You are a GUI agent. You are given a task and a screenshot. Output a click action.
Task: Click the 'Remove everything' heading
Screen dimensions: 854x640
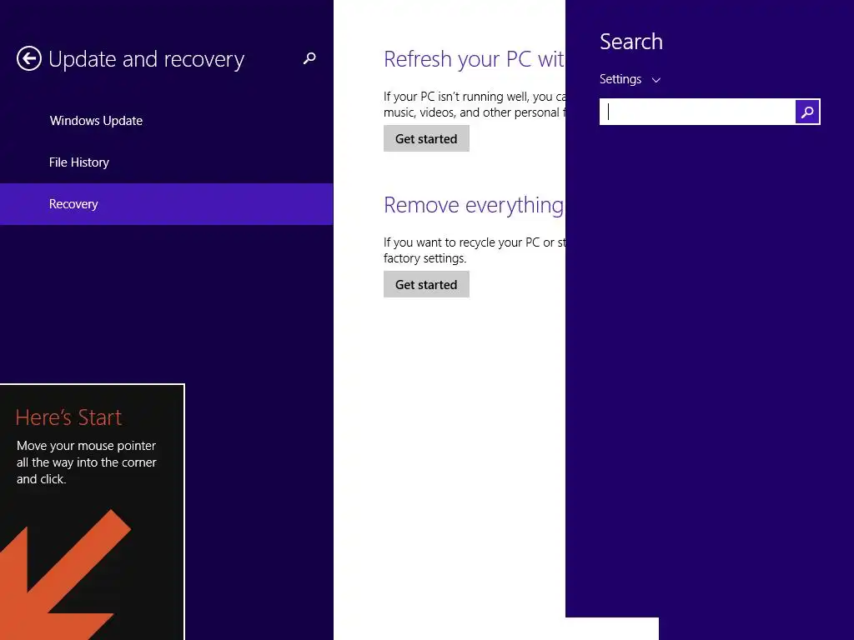point(474,205)
